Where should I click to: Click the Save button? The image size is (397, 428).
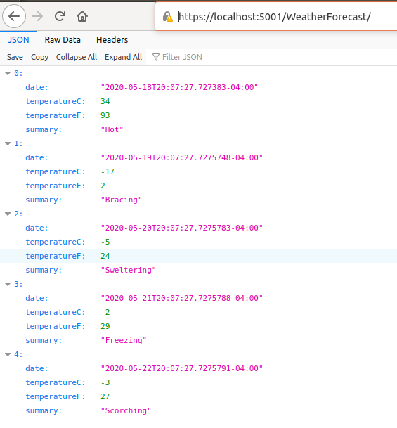pyautogui.click(x=15, y=57)
